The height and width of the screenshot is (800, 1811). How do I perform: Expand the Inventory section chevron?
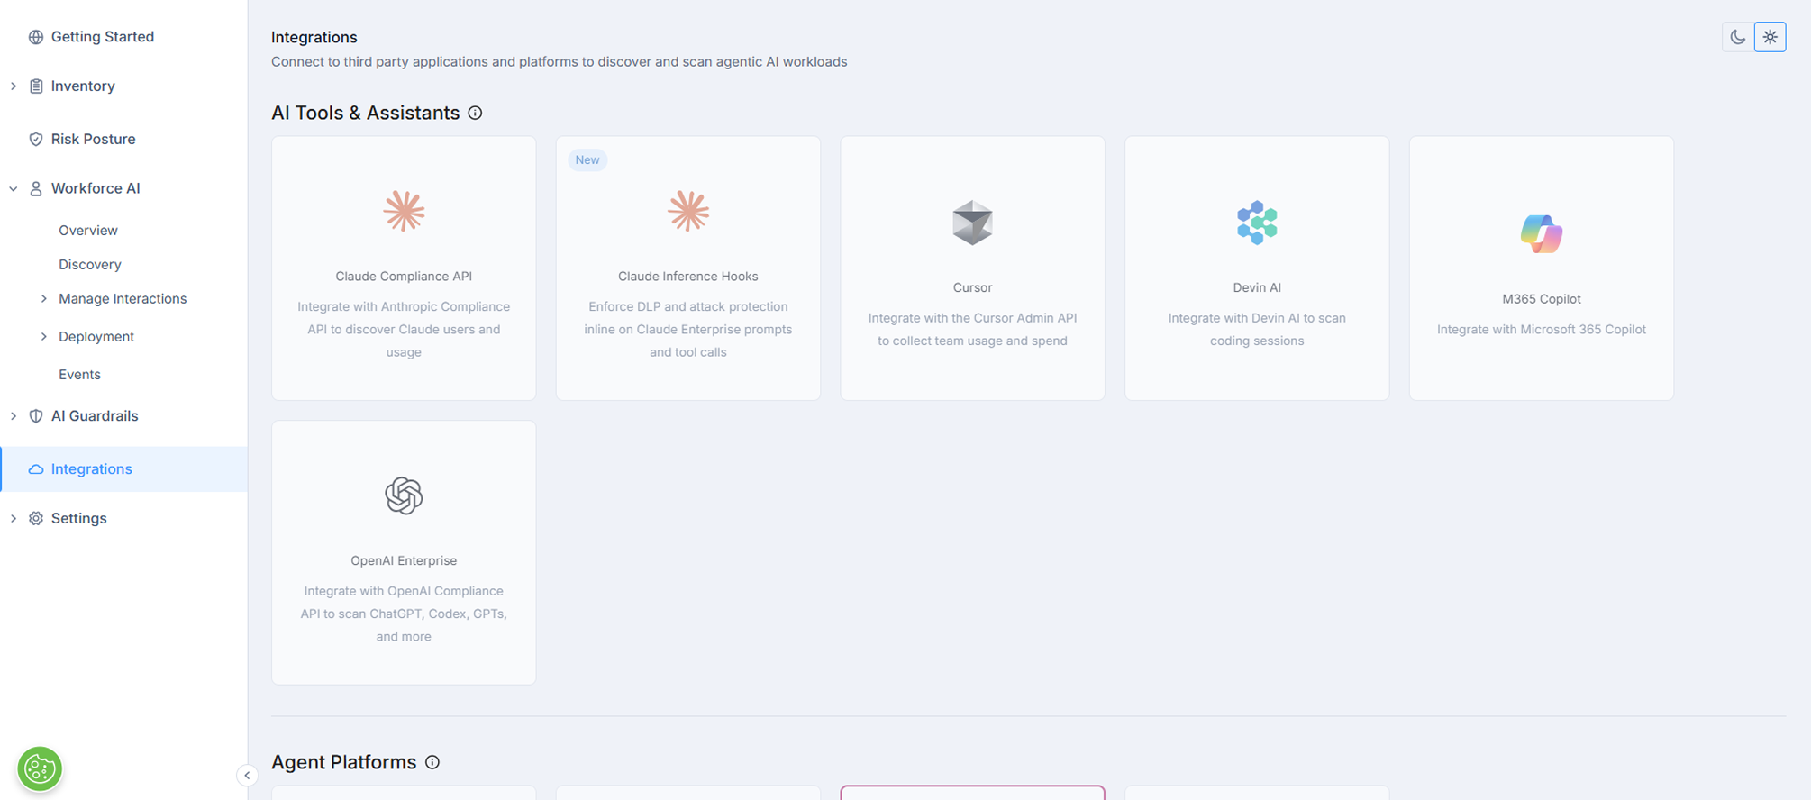pos(14,86)
